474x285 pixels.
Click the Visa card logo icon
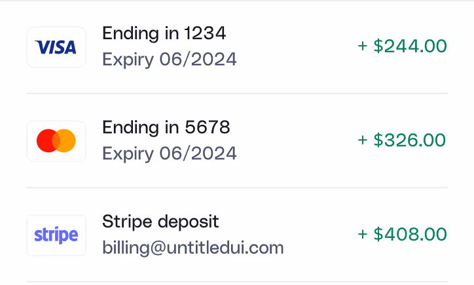pos(56,47)
